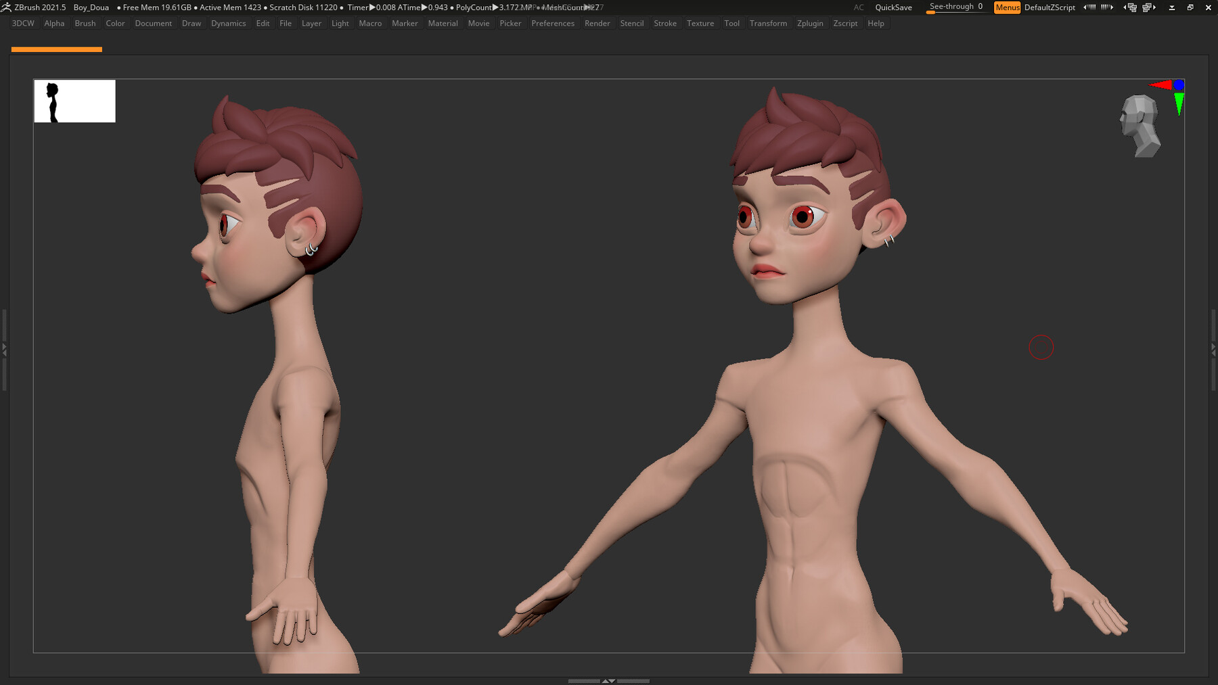Screen dimensions: 1218x685
Task: Open the 3DCW menu
Action: (x=23, y=24)
